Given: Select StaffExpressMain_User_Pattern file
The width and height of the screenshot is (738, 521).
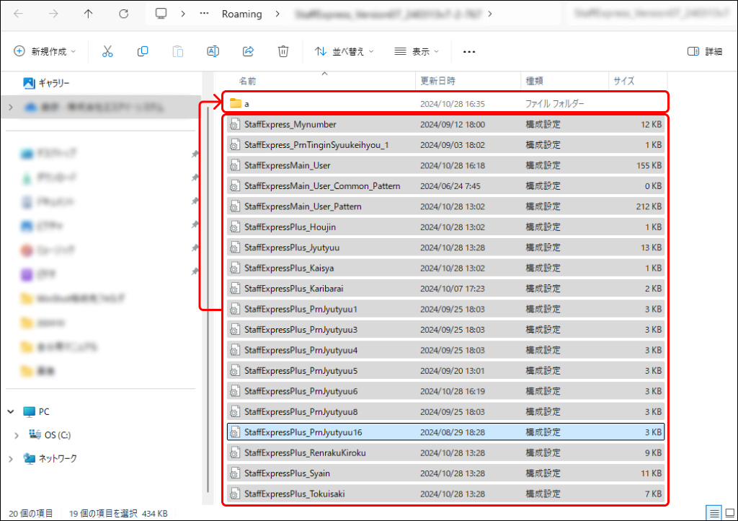Looking at the screenshot, I should coord(445,206).
